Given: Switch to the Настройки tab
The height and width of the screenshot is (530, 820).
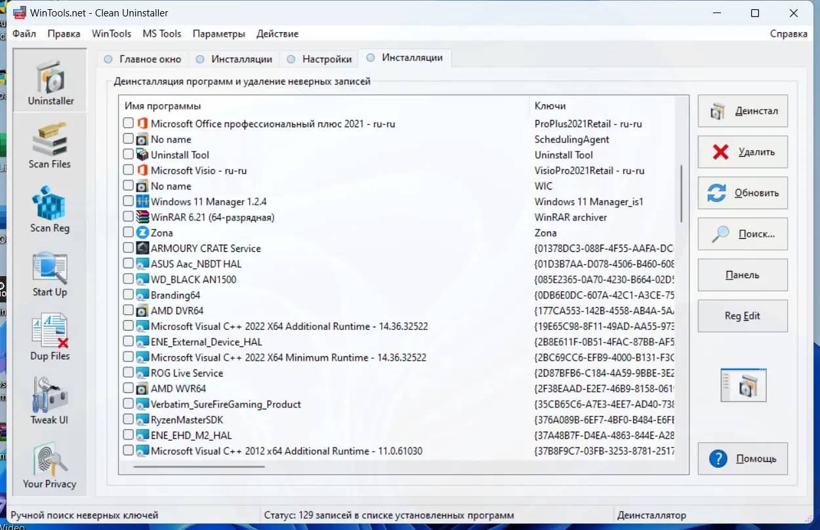Looking at the screenshot, I should click(x=319, y=59).
